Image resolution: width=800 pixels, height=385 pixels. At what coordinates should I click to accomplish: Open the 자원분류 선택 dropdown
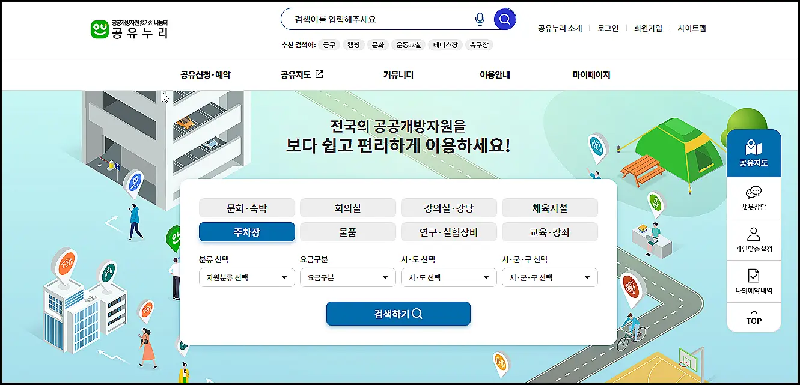click(x=246, y=277)
